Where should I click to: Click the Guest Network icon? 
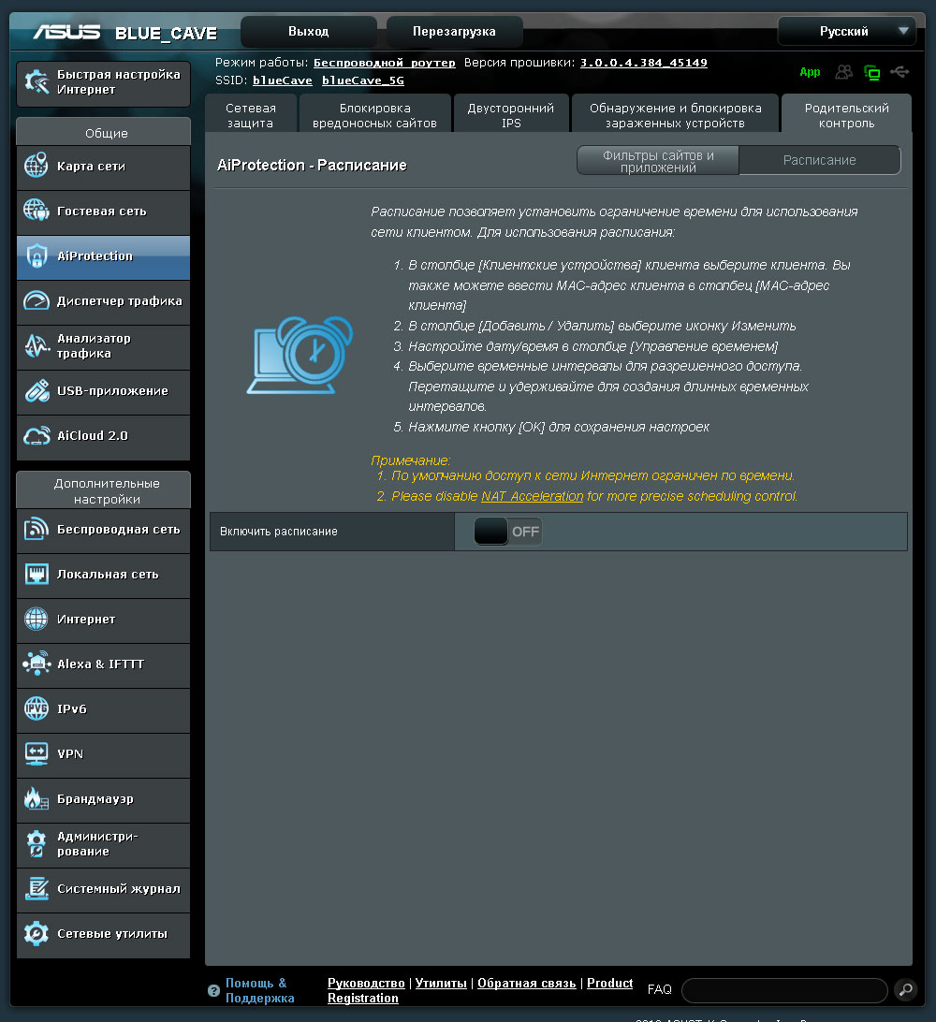(37, 211)
